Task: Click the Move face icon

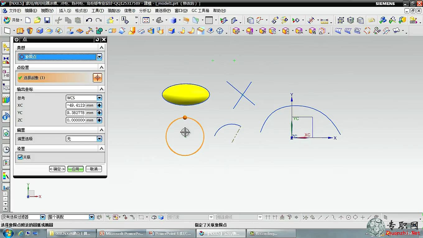Action: 236,31
